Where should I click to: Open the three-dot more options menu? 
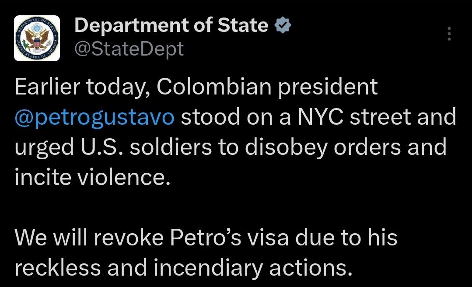click(x=449, y=34)
